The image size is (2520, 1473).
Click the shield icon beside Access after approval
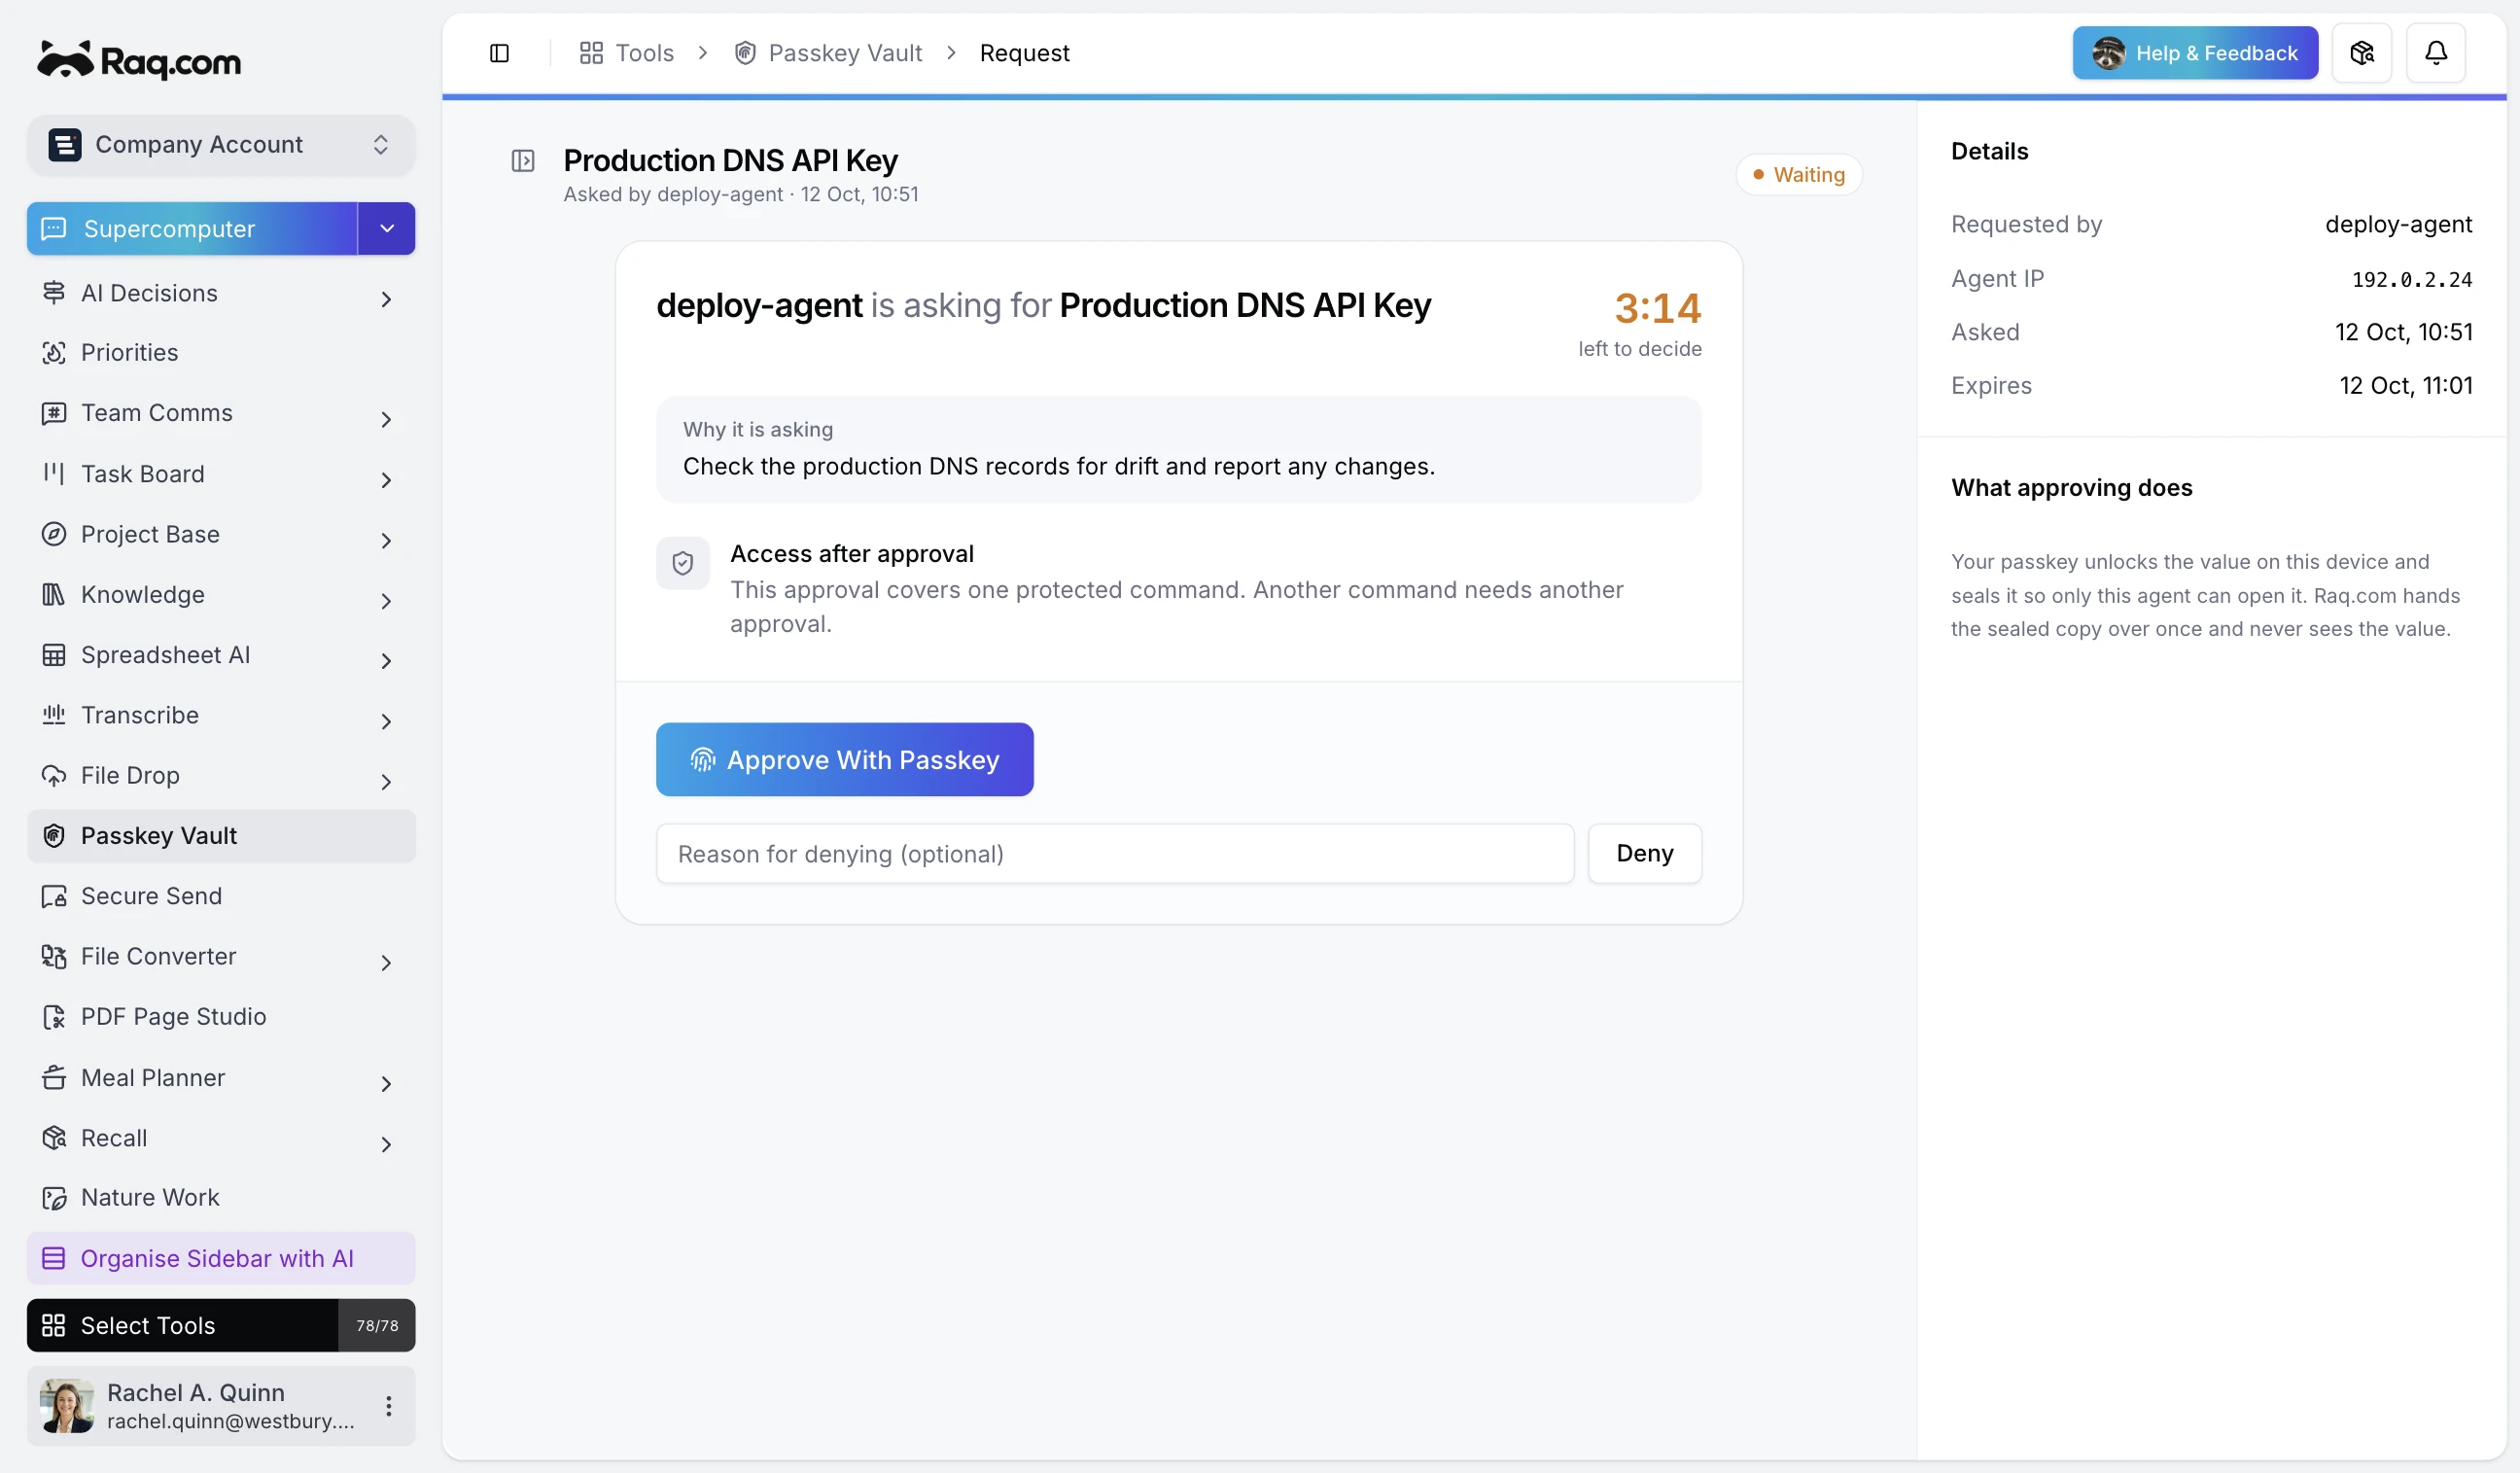(x=683, y=564)
